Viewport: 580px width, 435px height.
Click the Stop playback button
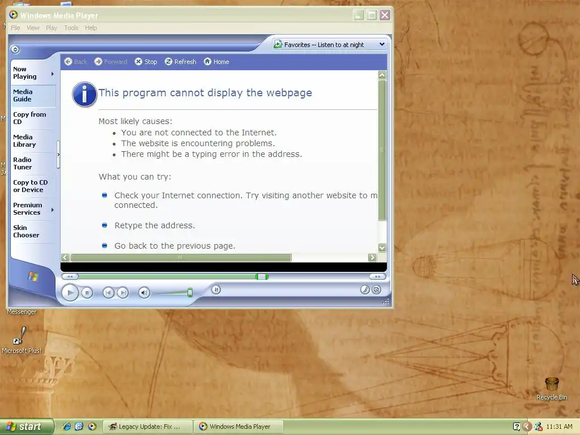(87, 293)
